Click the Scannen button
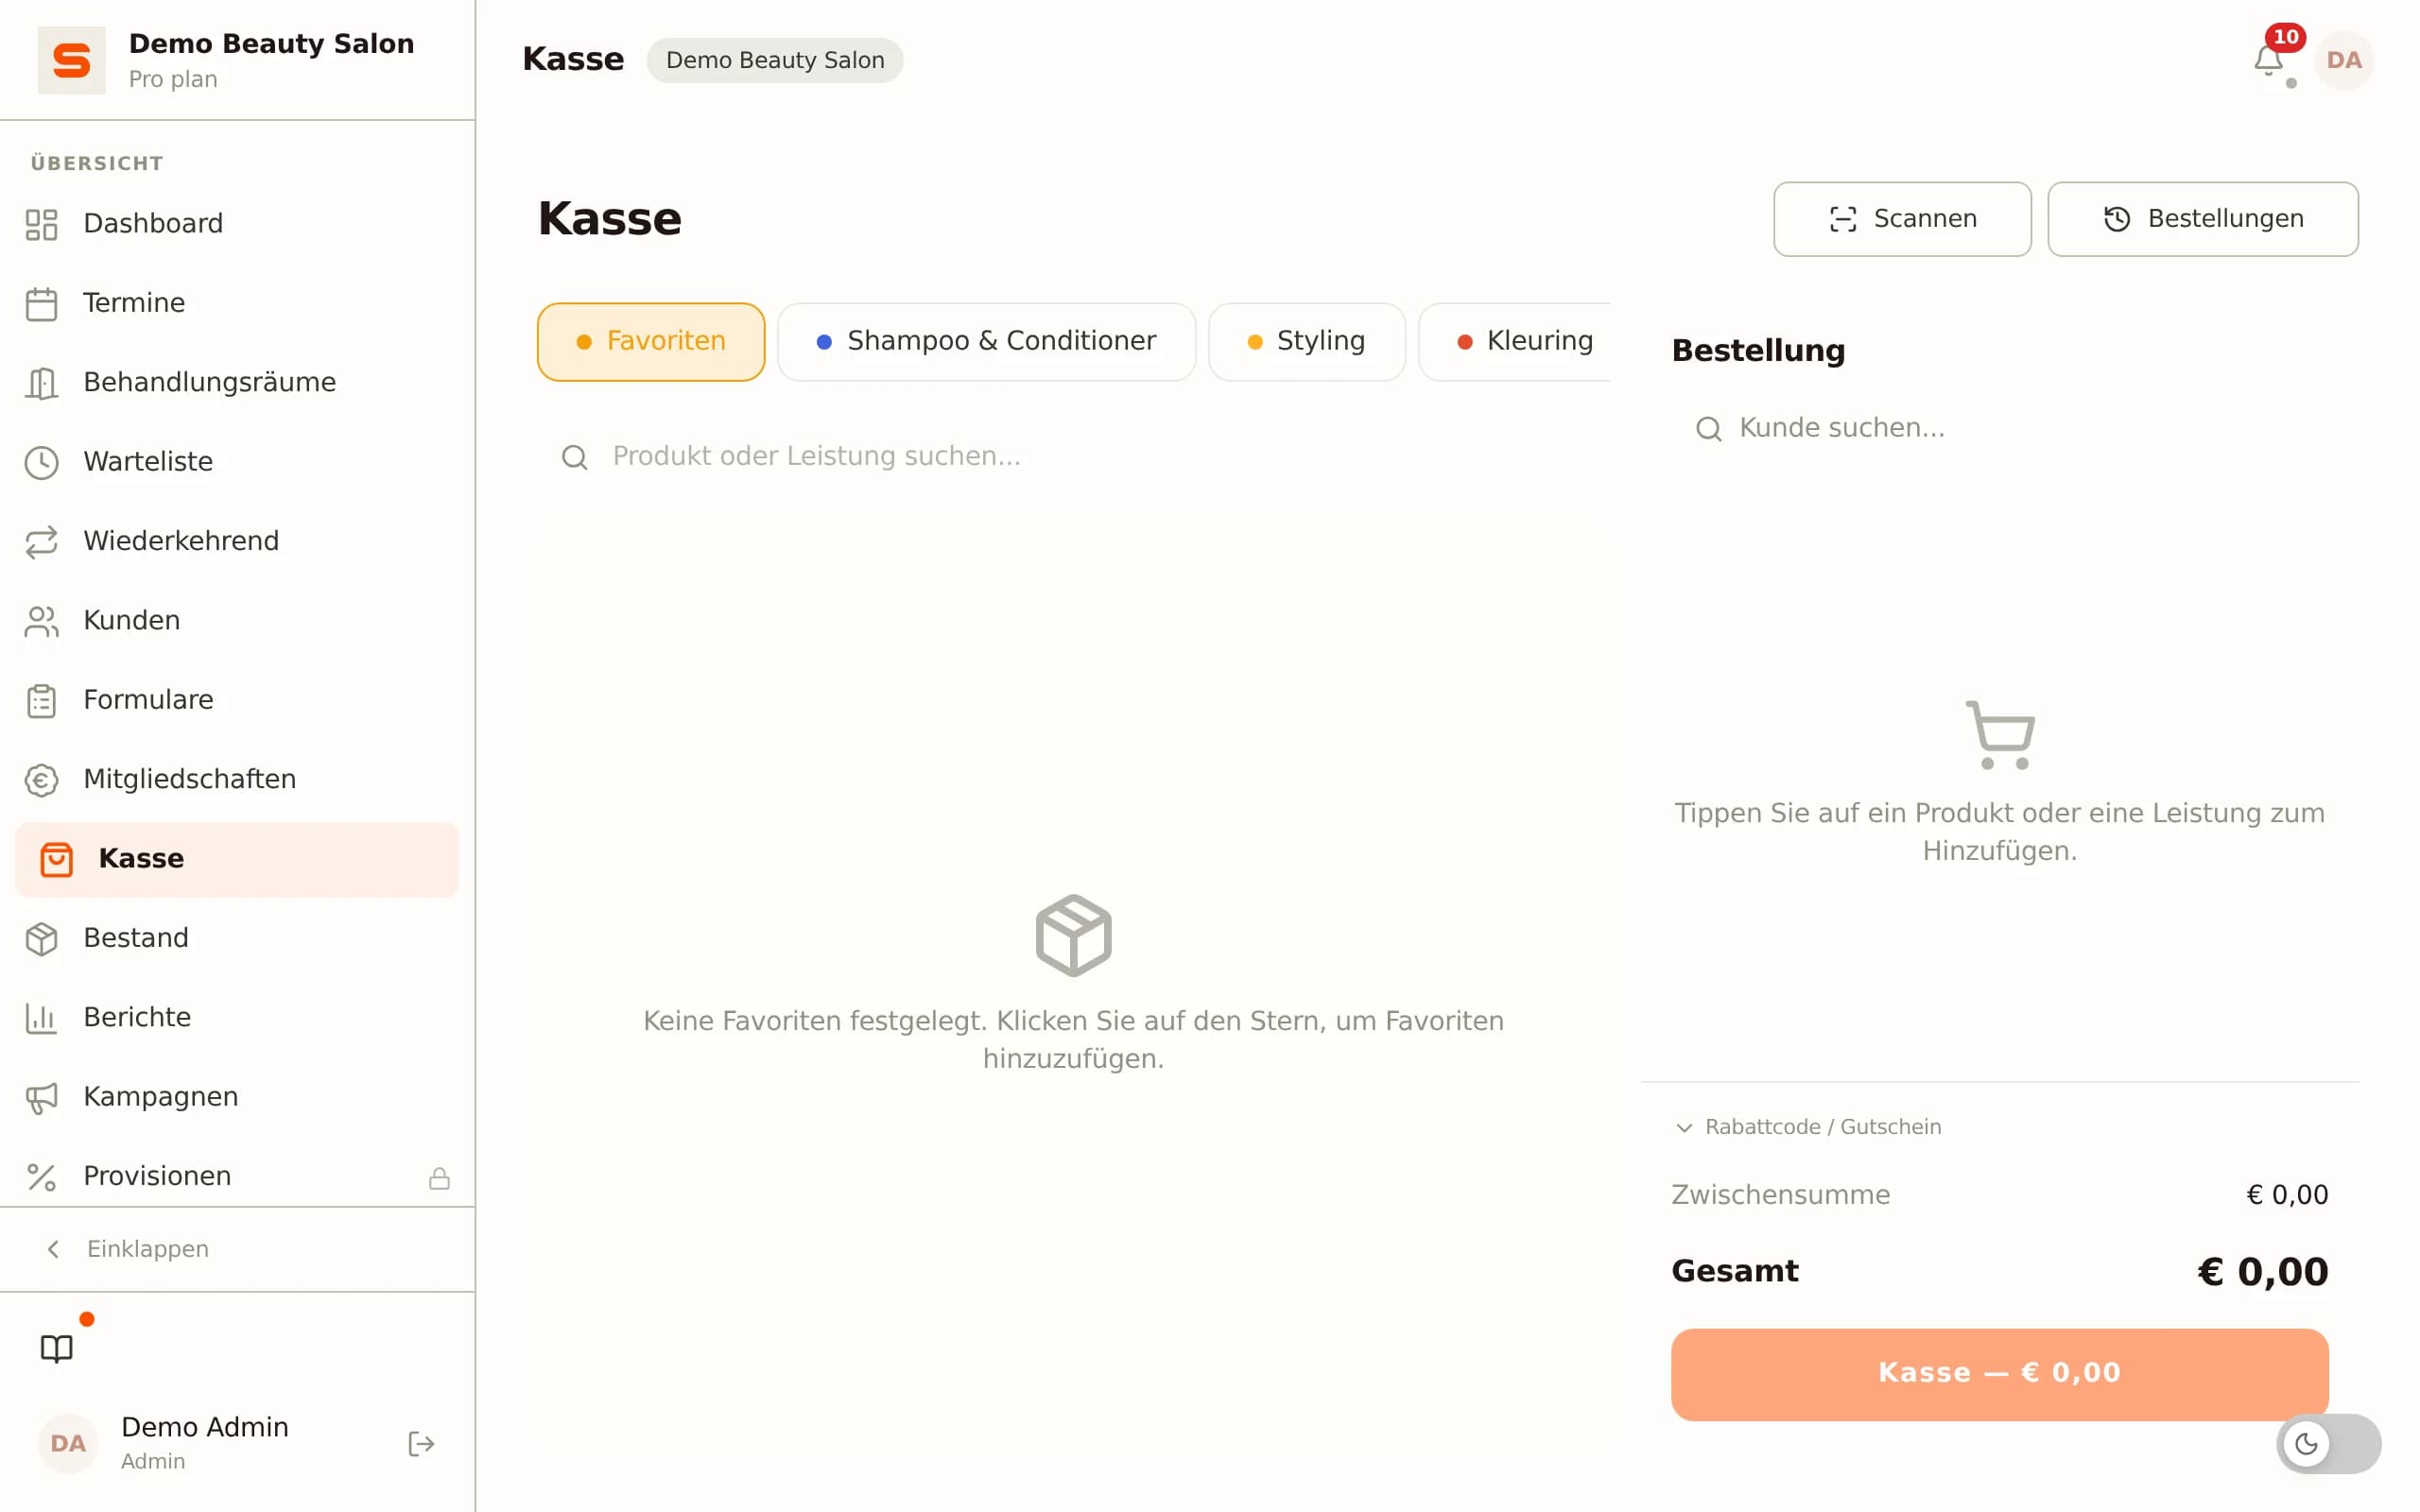Image resolution: width=2420 pixels, height=1512 pixels. pos(1902,219)
